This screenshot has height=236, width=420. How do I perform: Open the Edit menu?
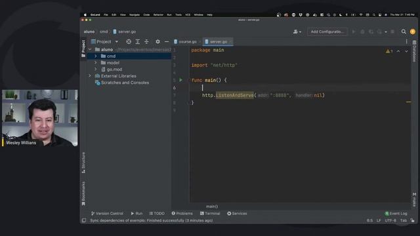tap(114, 15)
